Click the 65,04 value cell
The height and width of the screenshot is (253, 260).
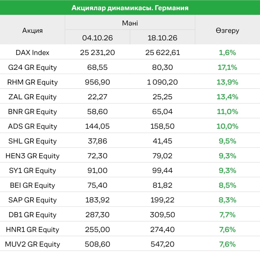[162, 112]
